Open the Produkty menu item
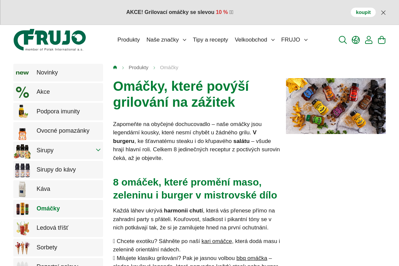 pyautogui.click(x=129, y=40)
